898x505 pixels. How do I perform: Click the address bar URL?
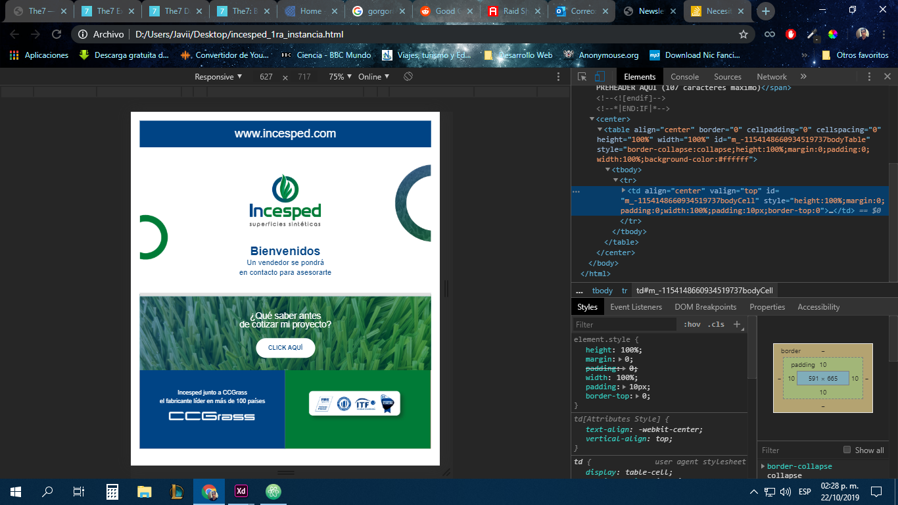pyautogui.click(x=239, y=34)
